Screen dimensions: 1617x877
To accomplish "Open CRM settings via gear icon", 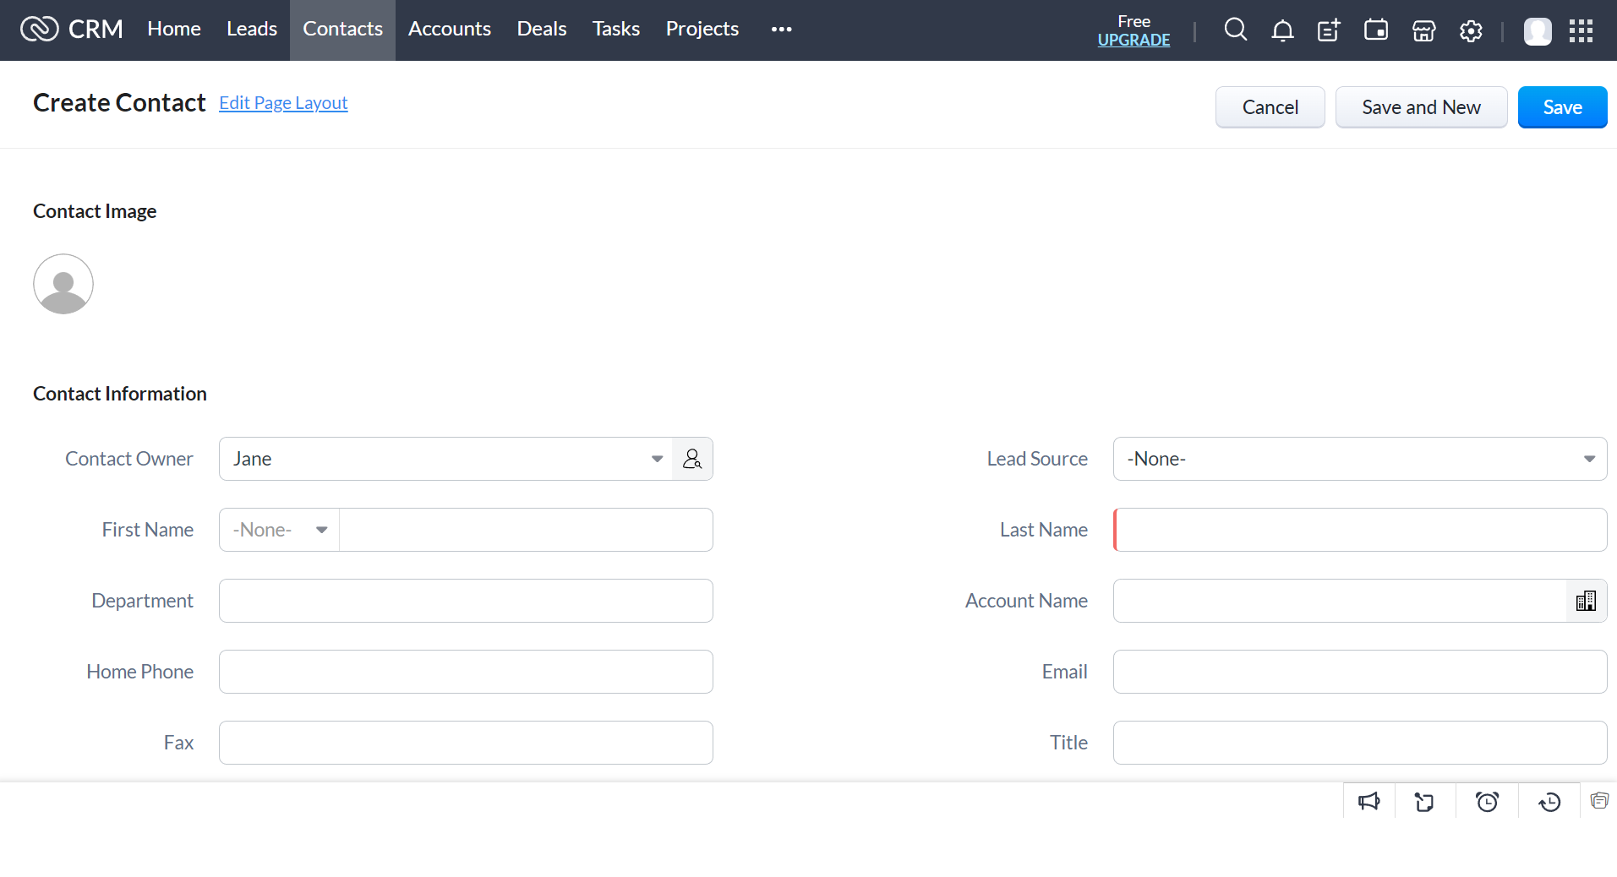I will 1470,30.
